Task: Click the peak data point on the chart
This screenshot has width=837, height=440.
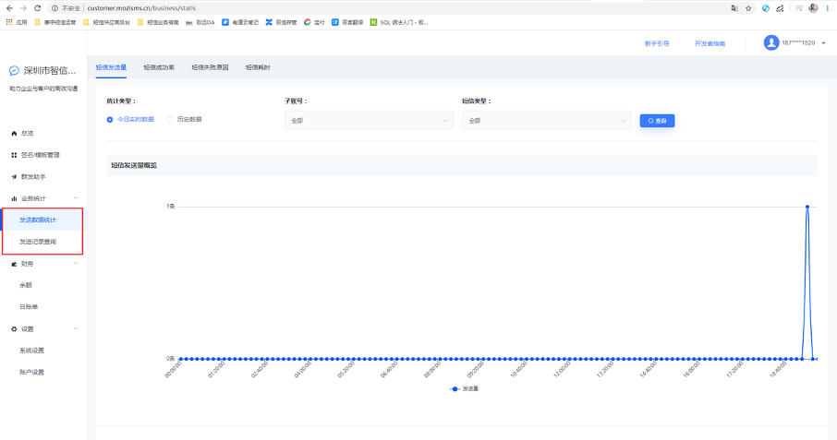Action: (807, 207)
